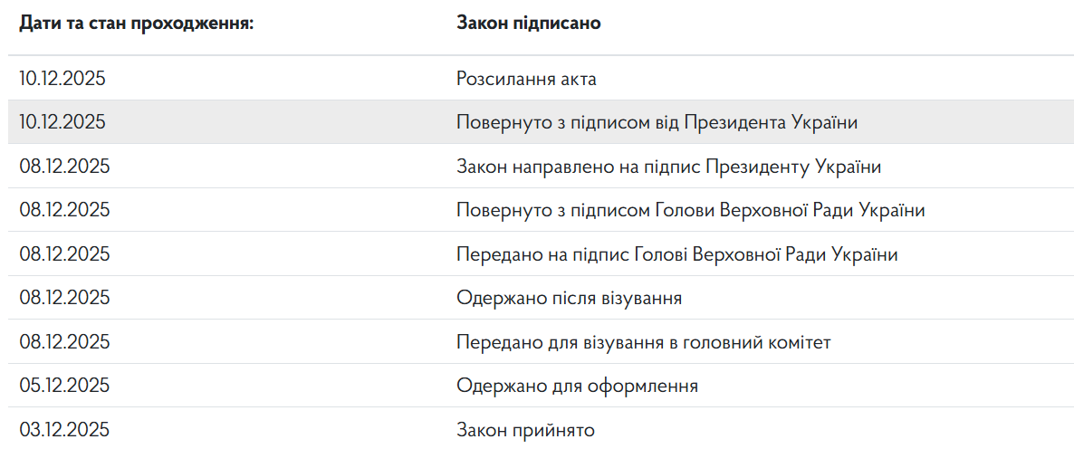Select the date beside "Повернуто з підписом Голови"

coord(64,210)
